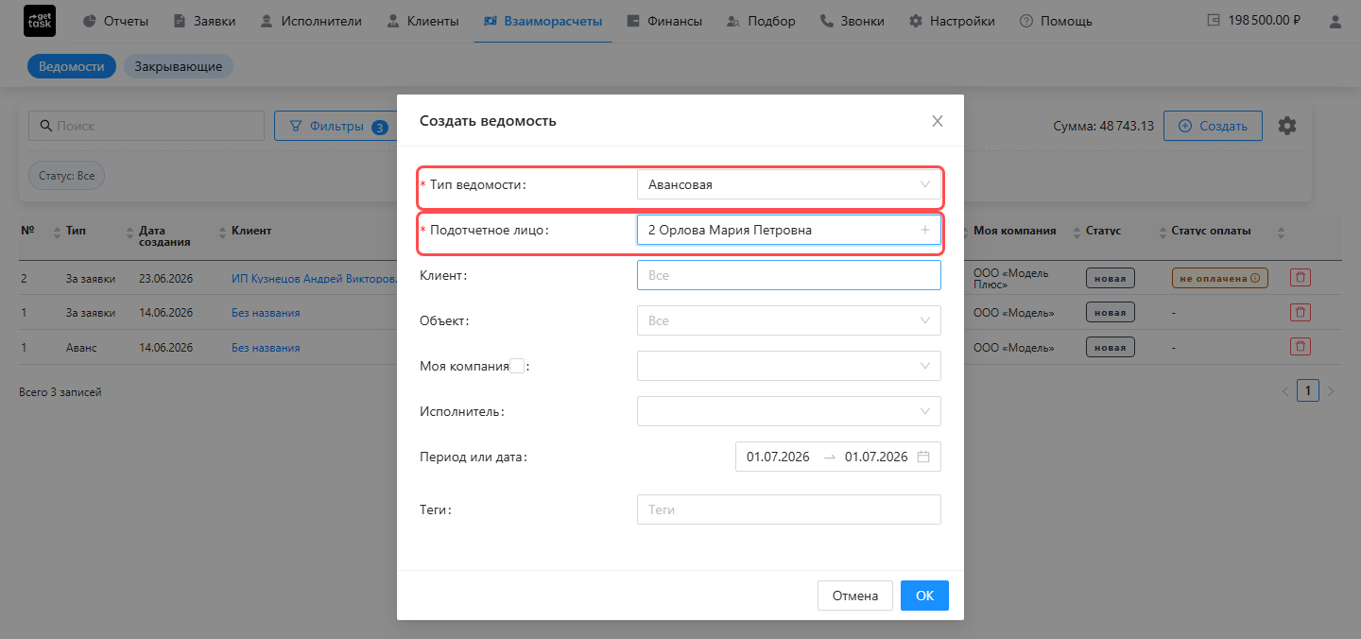
Task: Click the Подотчетное лицо field
Action: coord(789,230)
